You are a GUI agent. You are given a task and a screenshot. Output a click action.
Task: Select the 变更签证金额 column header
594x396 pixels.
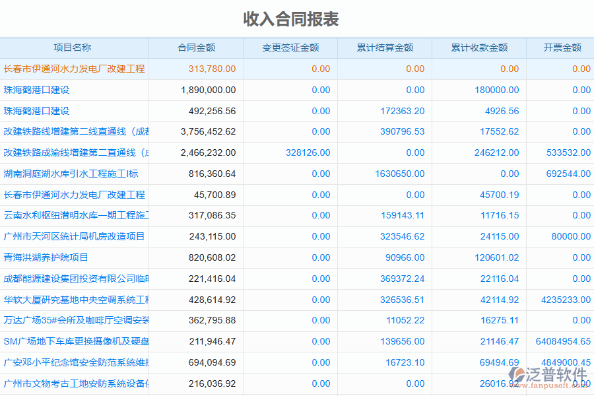(x=291, y=48)
